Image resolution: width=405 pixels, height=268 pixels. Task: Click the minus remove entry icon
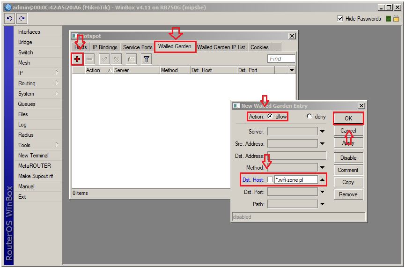(x=90, y=59)
